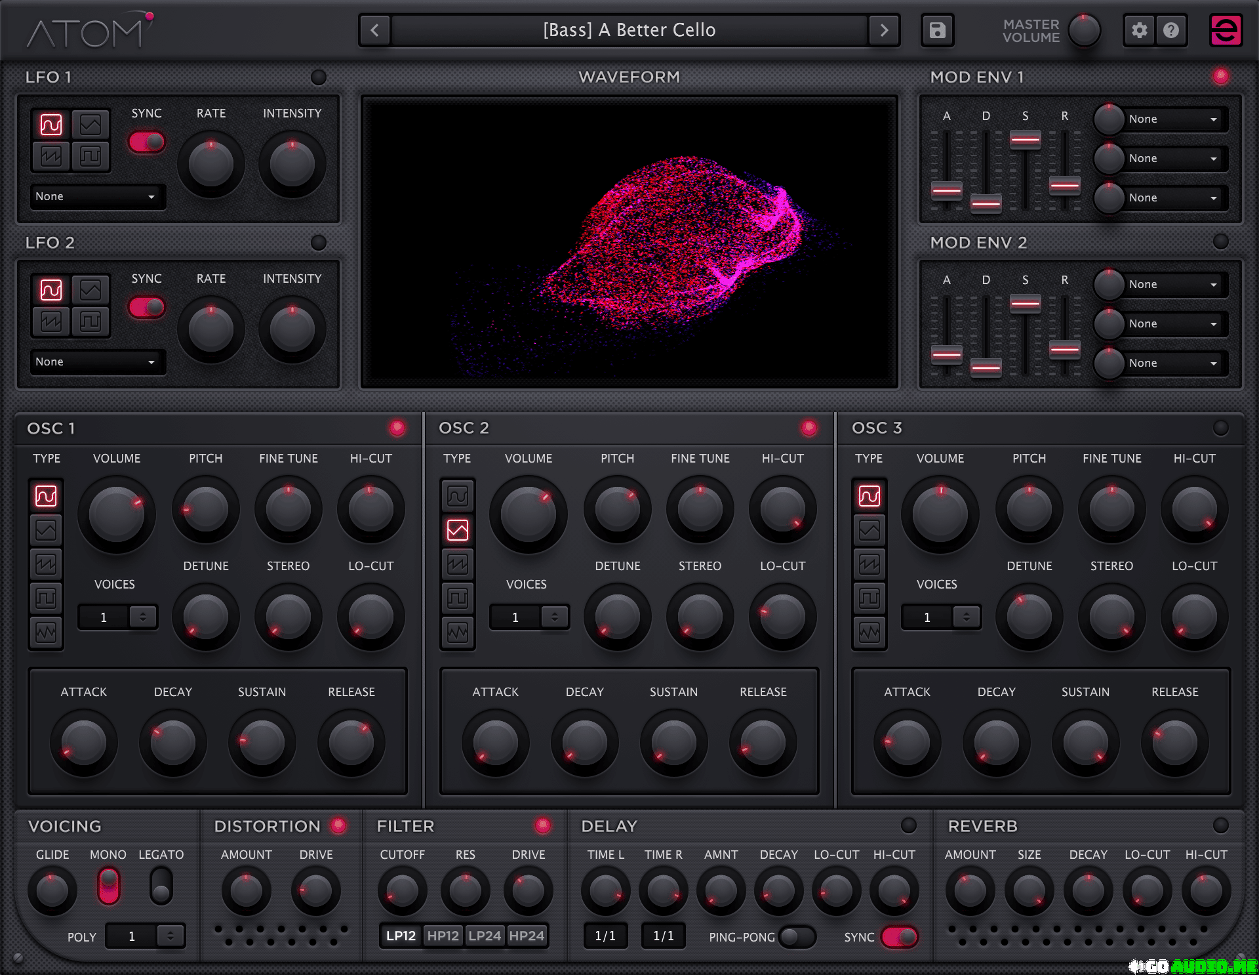
Task: Click the delay TIME L 1/1 value box
Action: tap(605, 936)
